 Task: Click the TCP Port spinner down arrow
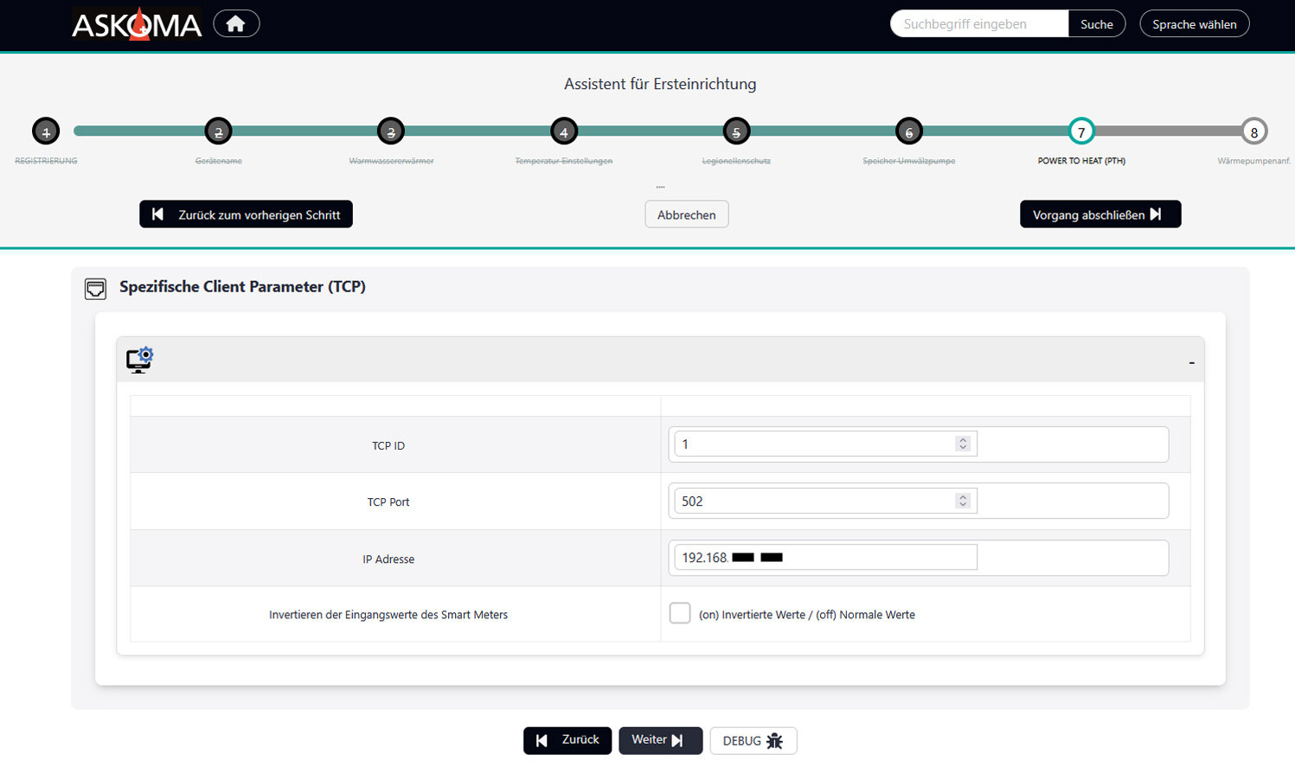pyautogui.click(x=963, y=505)
